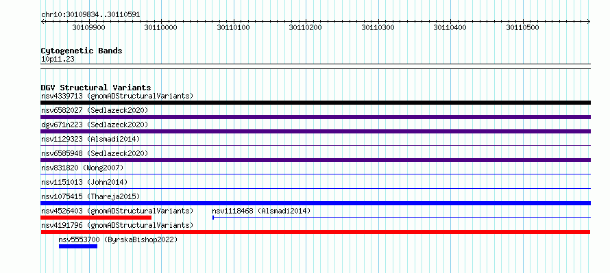Click ruler position 30110300
Screen dimensions: 610x273
[378, 27]
